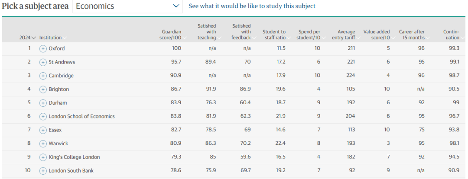Sort by Career after 15 months
Image resolution: width=468 pixels, height=179 pixels.
(412, 35)
